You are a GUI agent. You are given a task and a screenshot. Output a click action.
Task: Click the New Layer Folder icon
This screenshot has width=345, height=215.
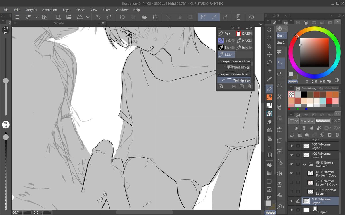point(307,135)
